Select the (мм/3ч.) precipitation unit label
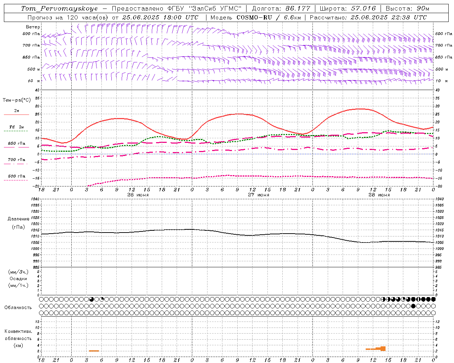The height and width of the screenshot is (363, 454). tap(18, 272)
